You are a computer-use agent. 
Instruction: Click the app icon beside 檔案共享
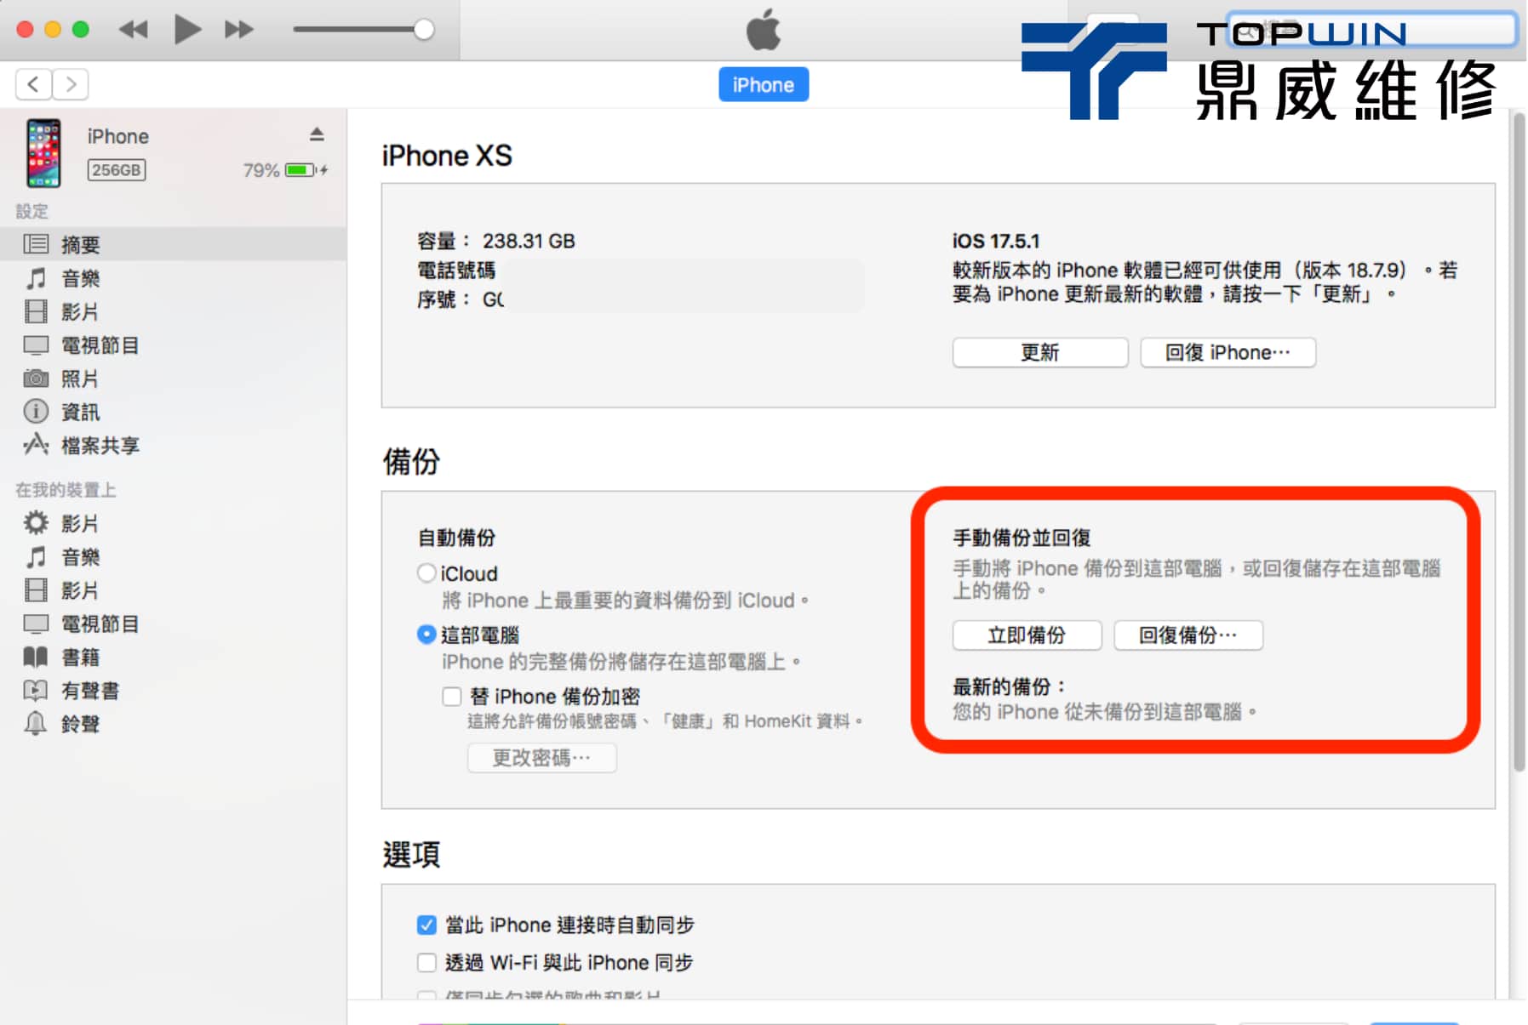[36, 444]
